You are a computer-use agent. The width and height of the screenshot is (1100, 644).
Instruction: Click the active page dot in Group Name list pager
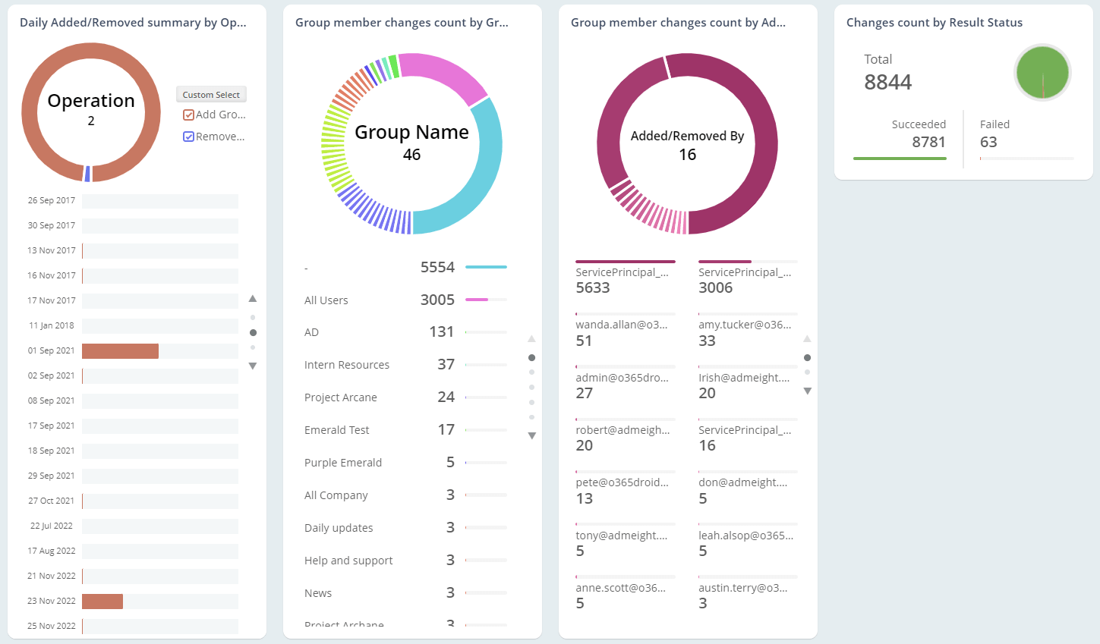pyautogui.click(x=531, y=357)
